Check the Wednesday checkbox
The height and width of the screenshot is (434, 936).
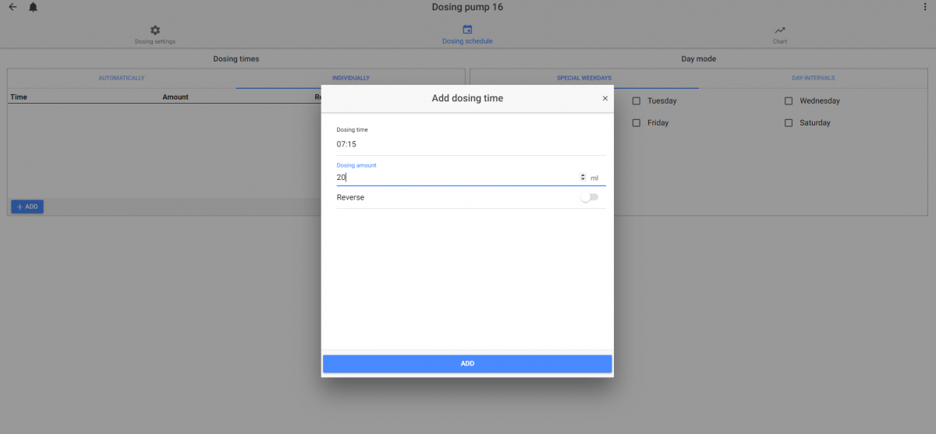tap(789, 101)
